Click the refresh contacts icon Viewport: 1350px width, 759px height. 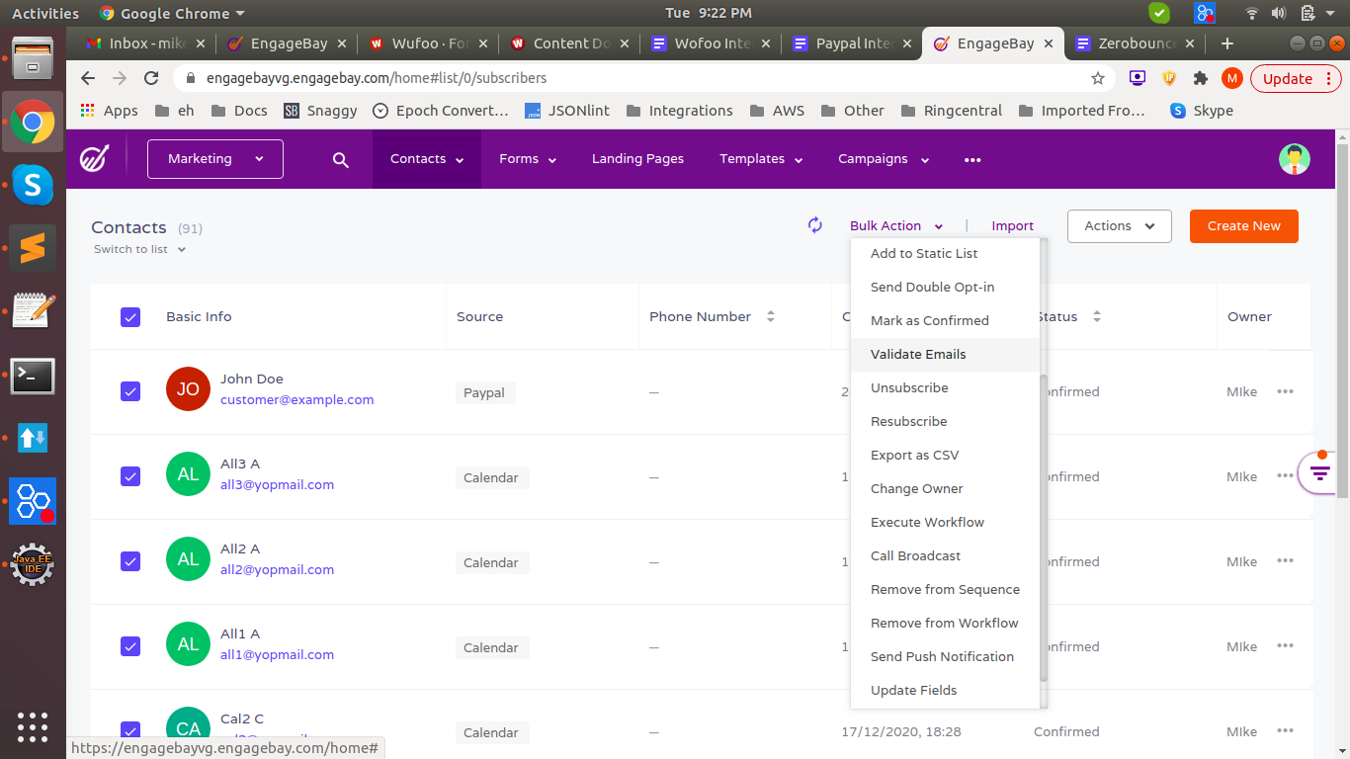click(x=814, y=225)
